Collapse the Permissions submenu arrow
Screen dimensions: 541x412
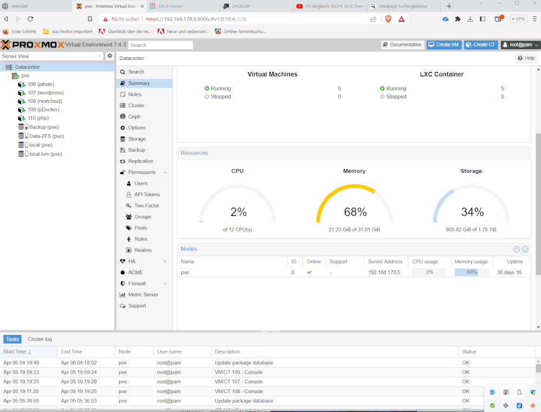(x=165, y=172)
